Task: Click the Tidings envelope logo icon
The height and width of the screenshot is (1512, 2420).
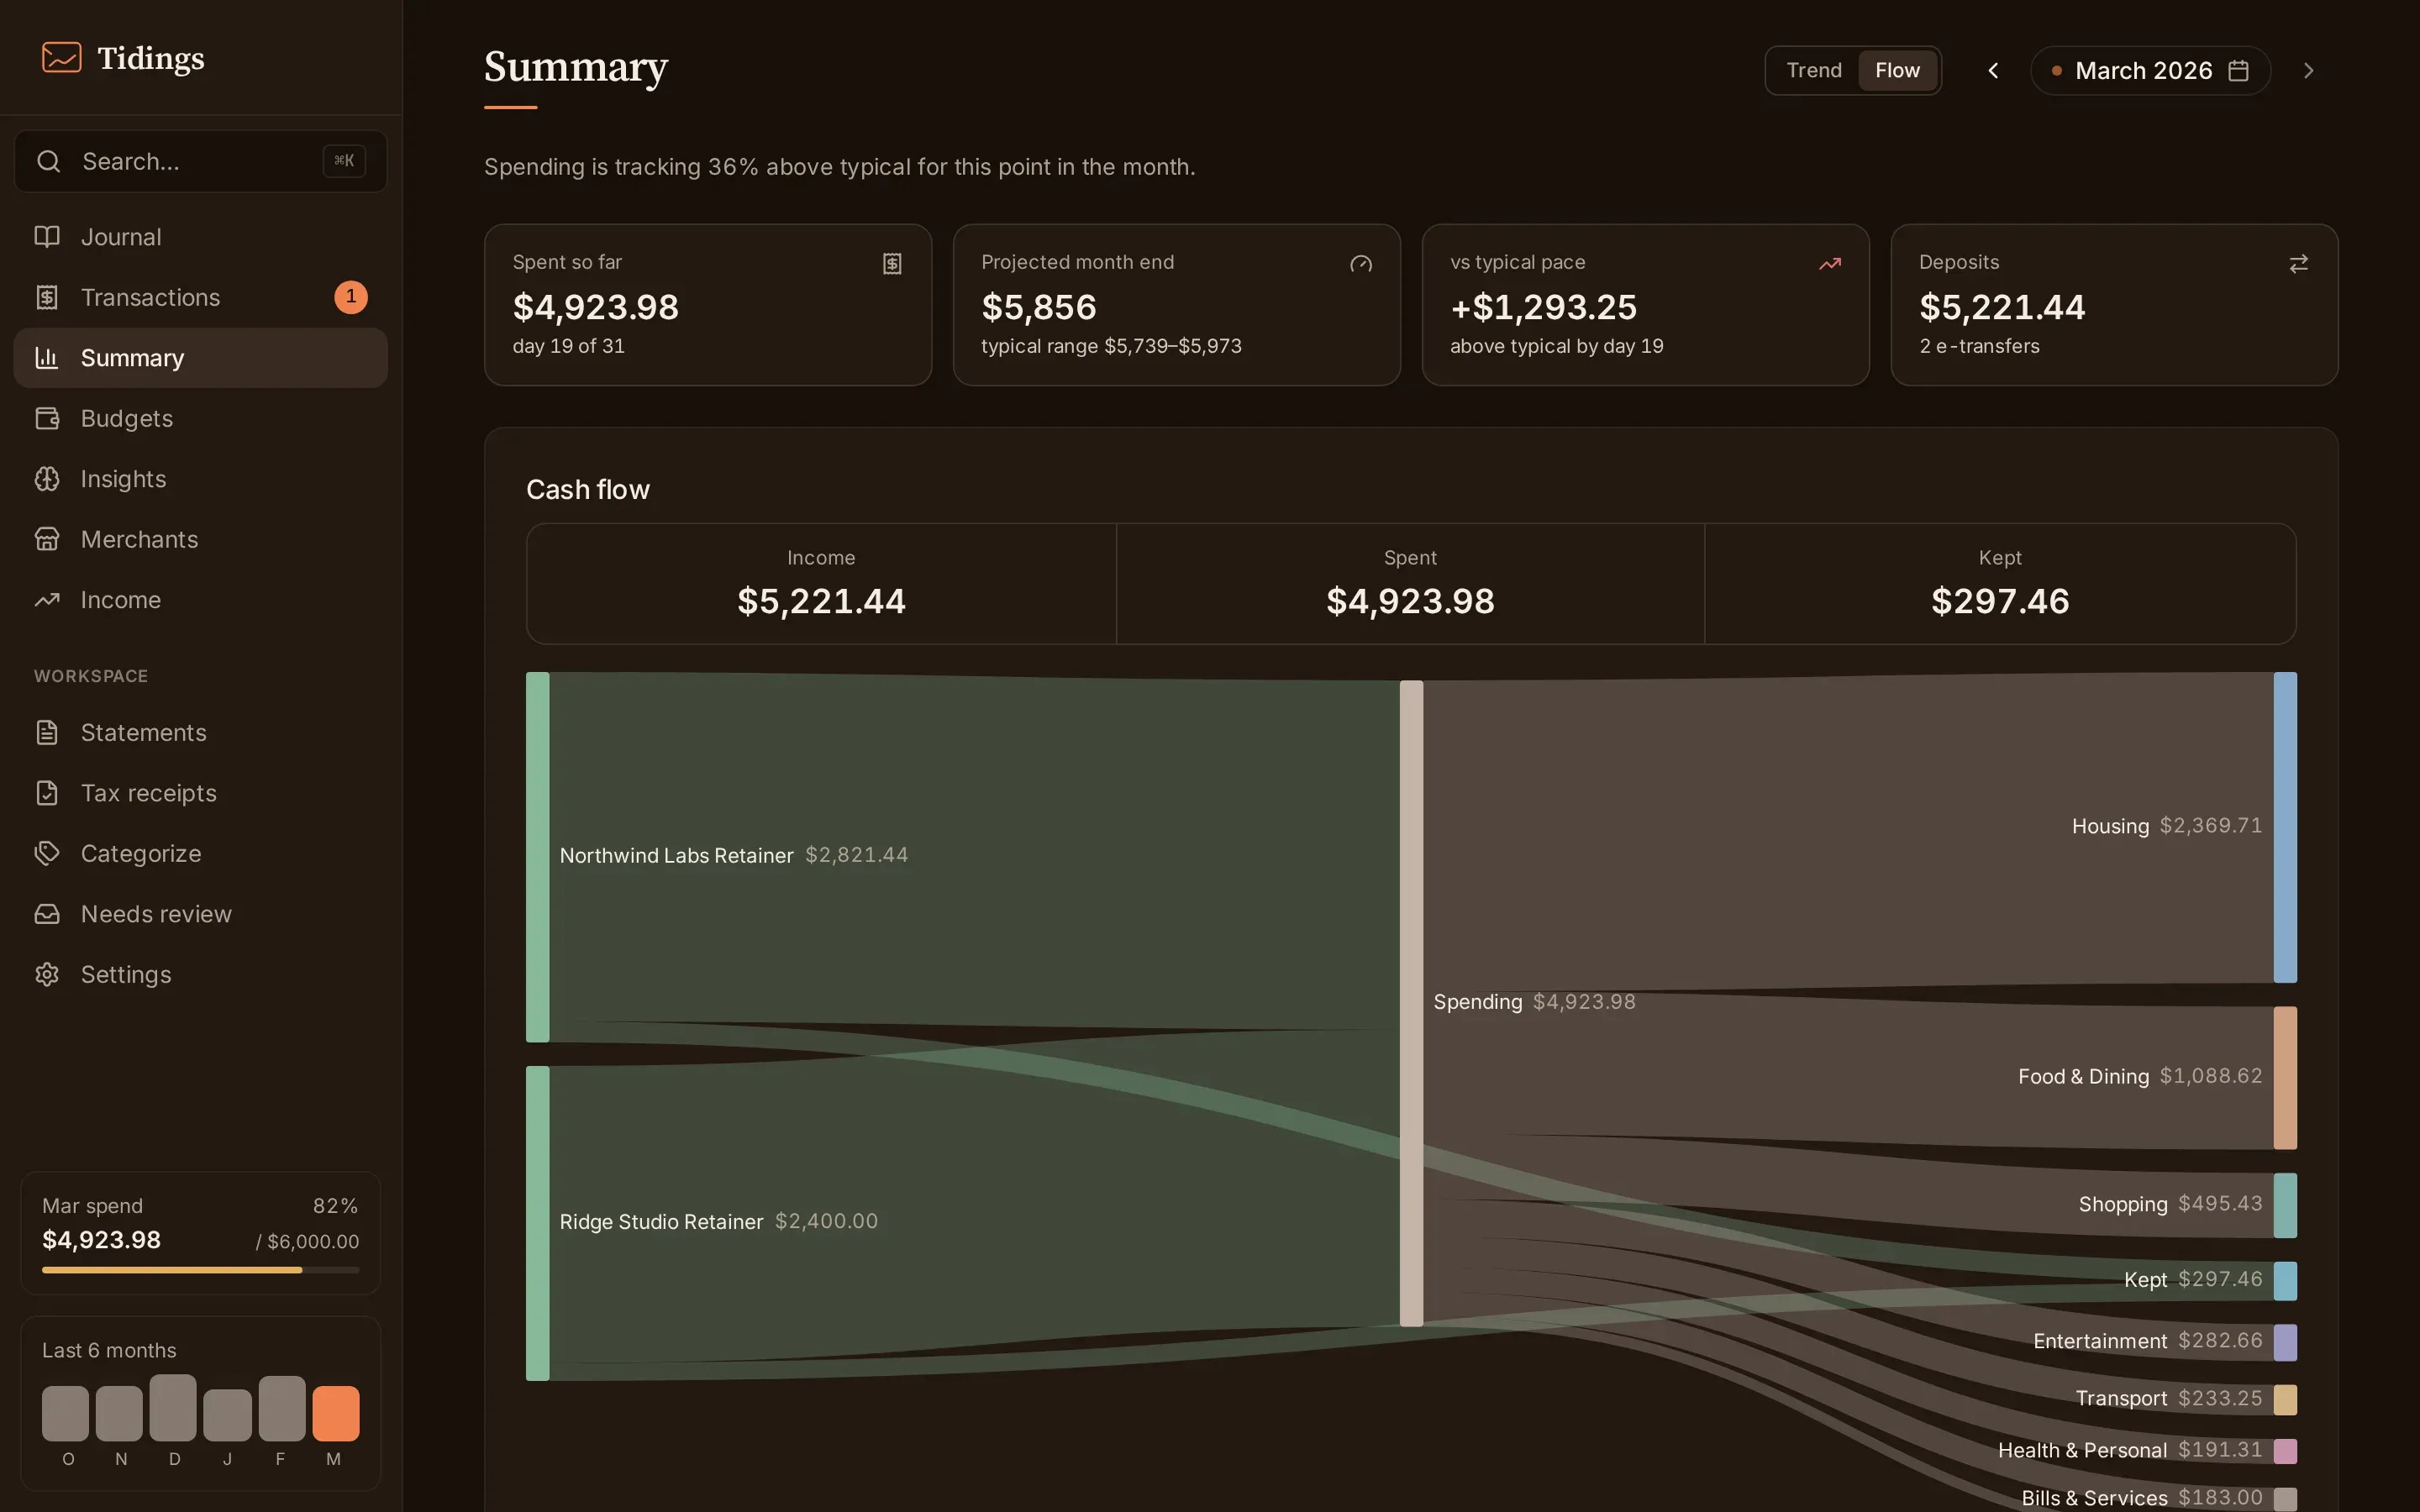Action: 61,57
